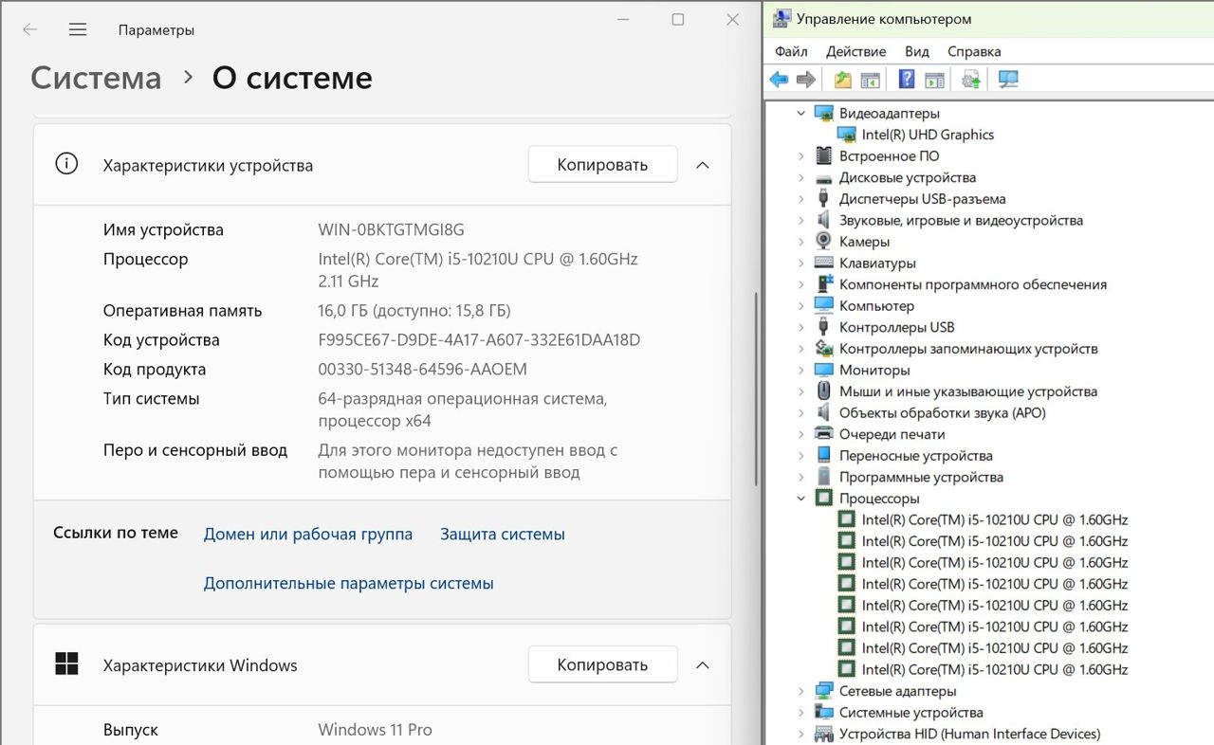Go to Система in the breadcrumb
The width and height of the screenshot is (1214, 745).
pos(96,78)
